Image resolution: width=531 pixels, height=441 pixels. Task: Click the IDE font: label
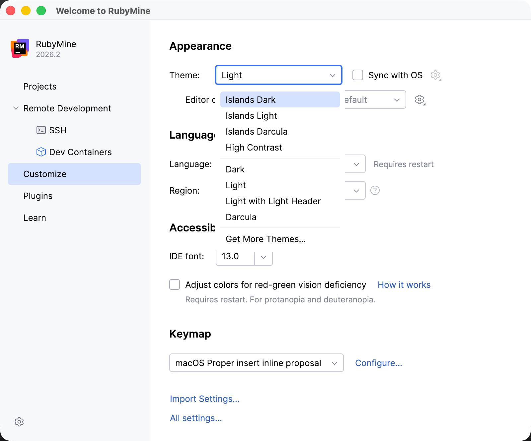point(187,256)
